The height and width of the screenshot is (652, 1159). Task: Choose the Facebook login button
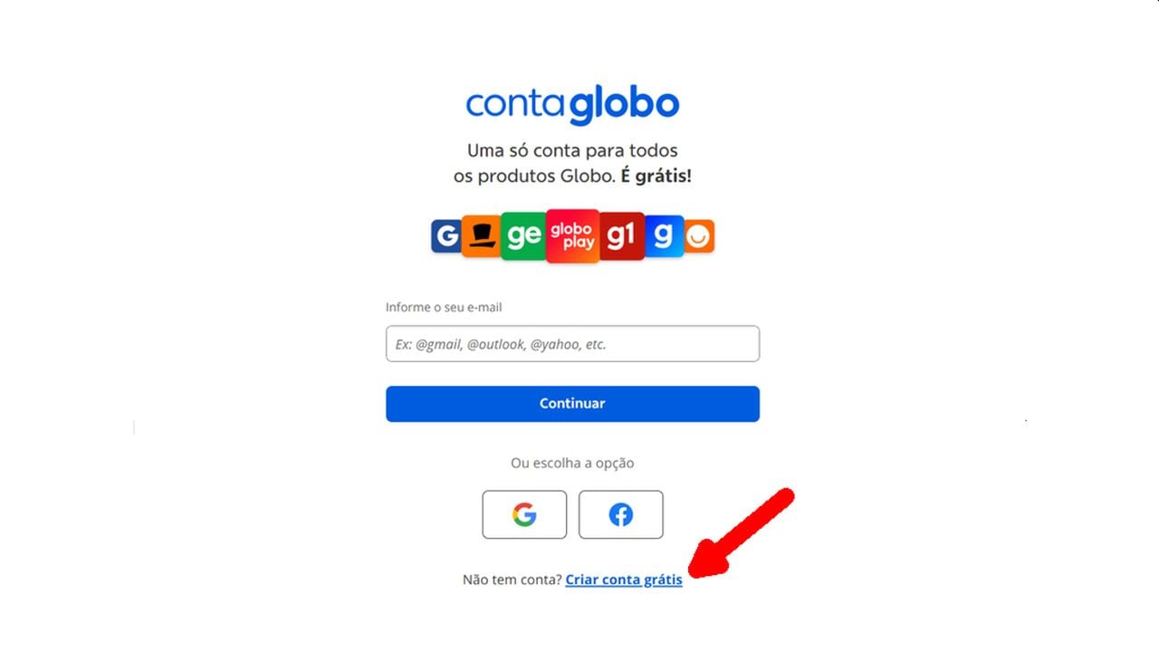click(x=621, y=514)
